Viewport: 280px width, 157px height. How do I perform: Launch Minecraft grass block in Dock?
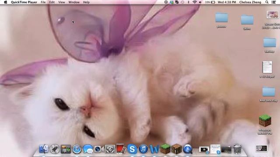pos(165,149)
